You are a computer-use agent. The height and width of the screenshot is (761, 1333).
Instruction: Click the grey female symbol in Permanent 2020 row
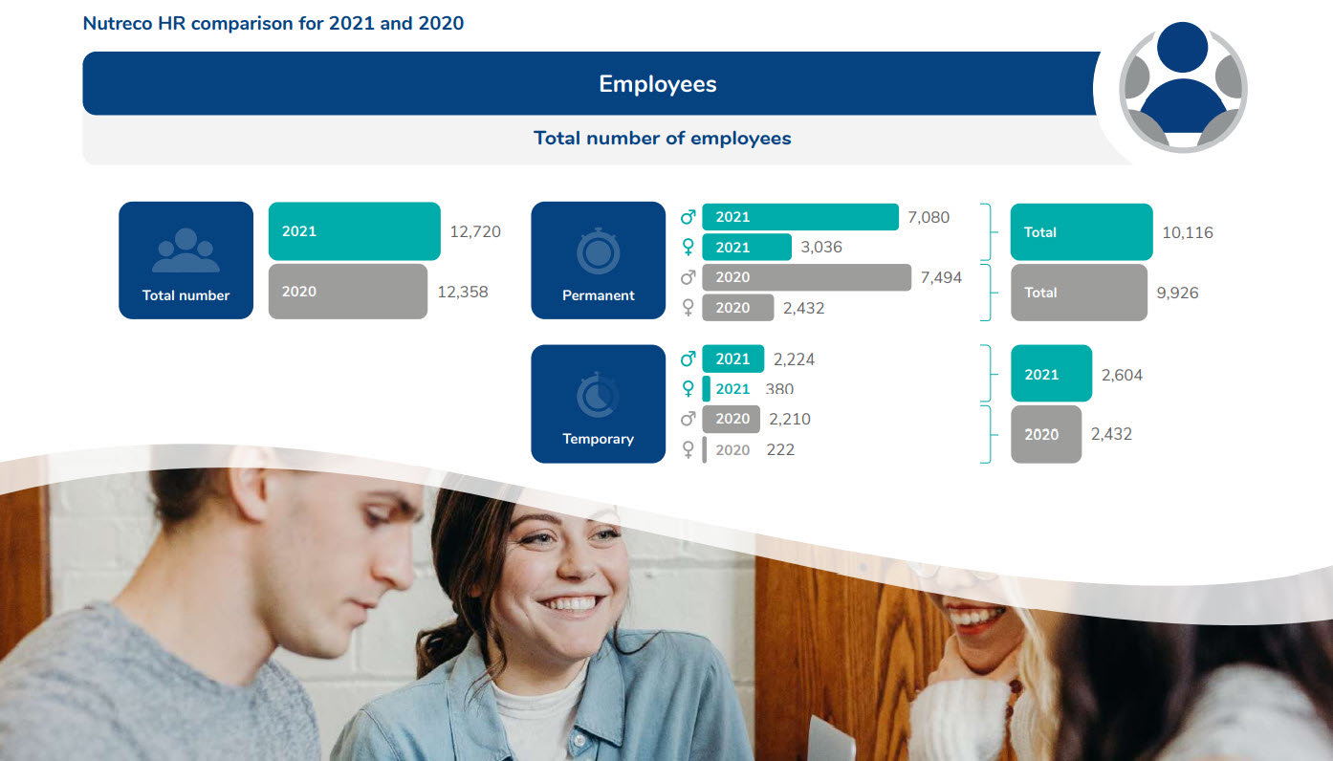point(687,308)
